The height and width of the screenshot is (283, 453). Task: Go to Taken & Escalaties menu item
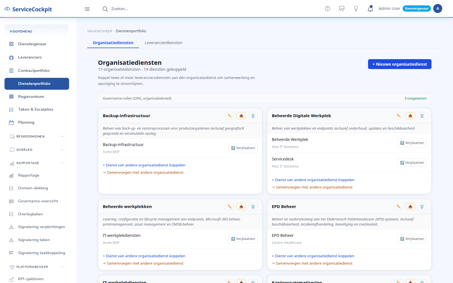37,109
